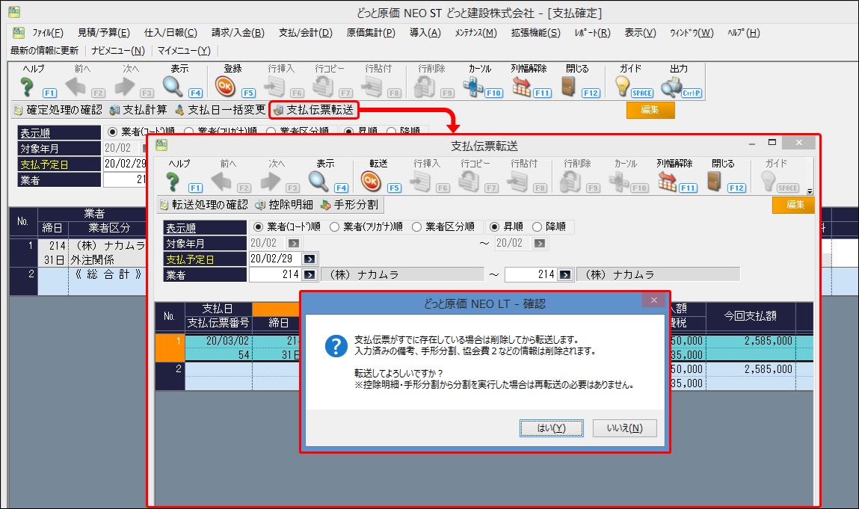Click the 表示 magnifier in 支払伝票転送 window
Screen dimensions: 859x509
(x=318, y=182)
